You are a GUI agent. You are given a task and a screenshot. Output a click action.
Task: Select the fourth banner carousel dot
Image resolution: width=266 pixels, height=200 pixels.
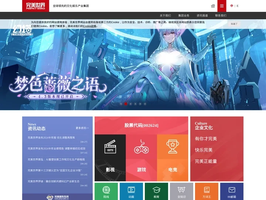[135, 104]
